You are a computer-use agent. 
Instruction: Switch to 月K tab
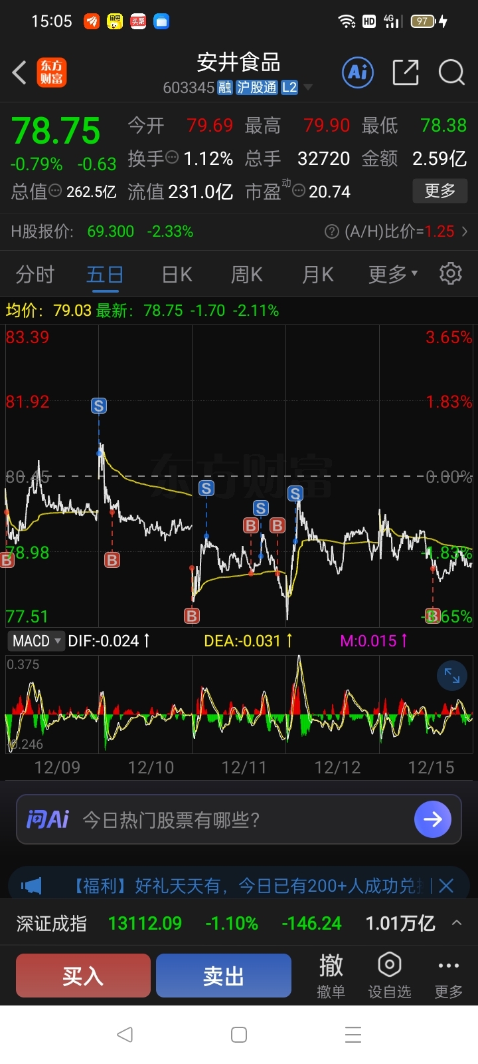tap(317, 274)
